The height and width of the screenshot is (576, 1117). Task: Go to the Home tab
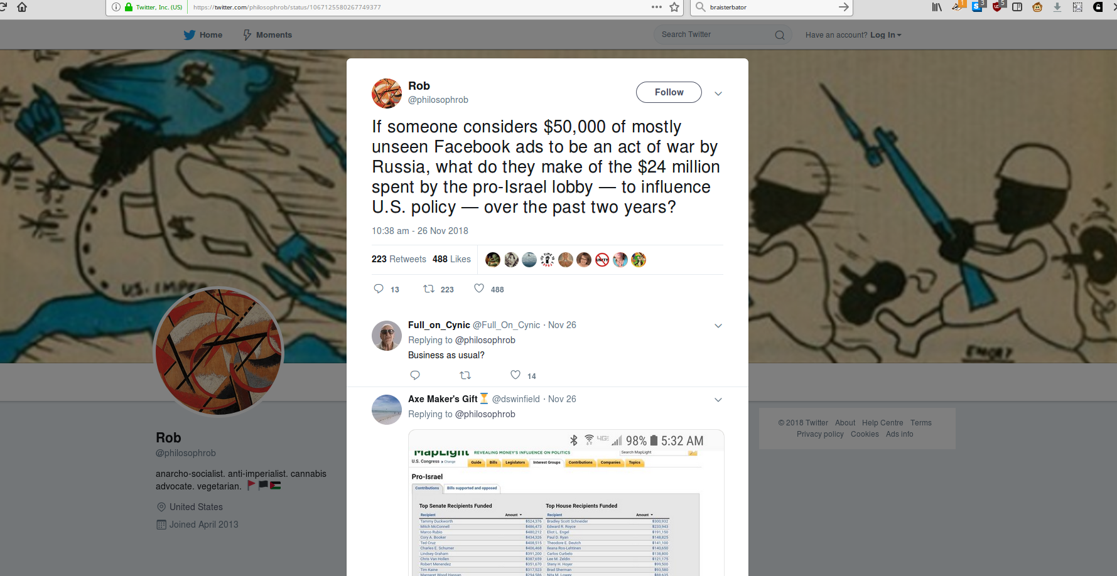pos(203,35)
